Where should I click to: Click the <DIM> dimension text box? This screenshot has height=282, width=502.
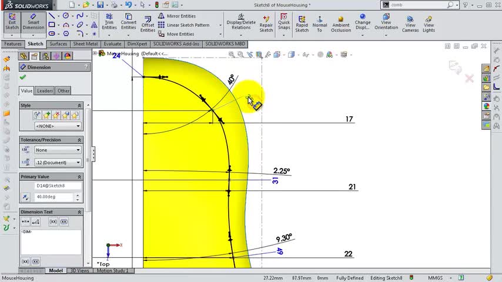pyautogui.click(x=51, y=242)
